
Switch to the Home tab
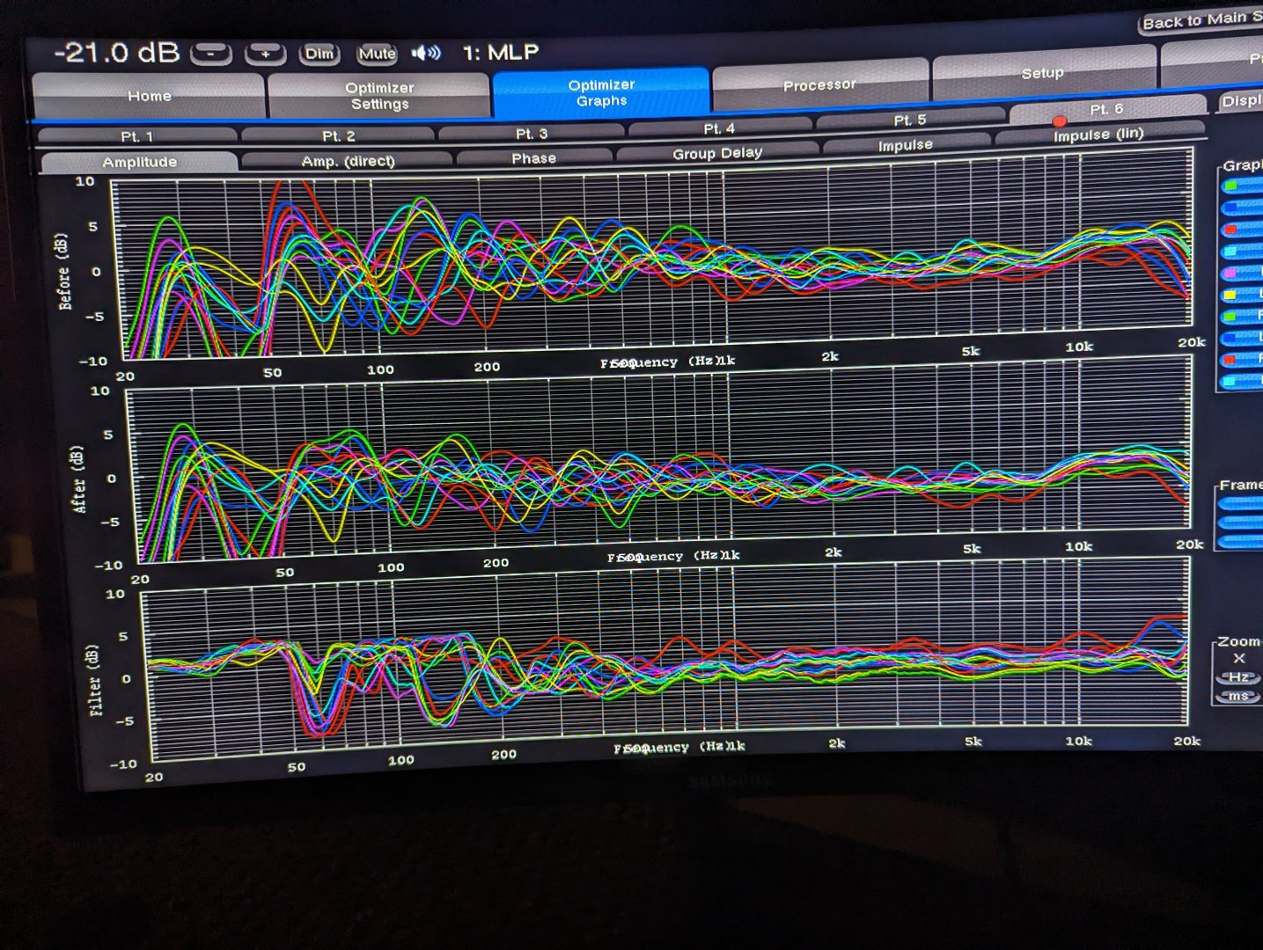coord(149,96)
